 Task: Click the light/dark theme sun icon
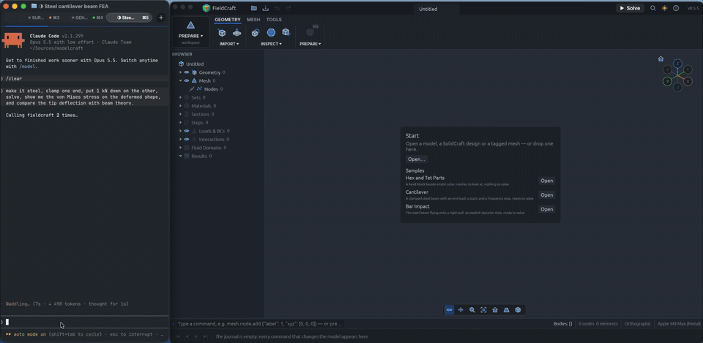pos(664,8)
